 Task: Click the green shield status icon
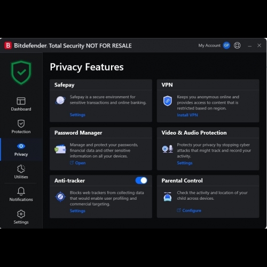point(21,73)
